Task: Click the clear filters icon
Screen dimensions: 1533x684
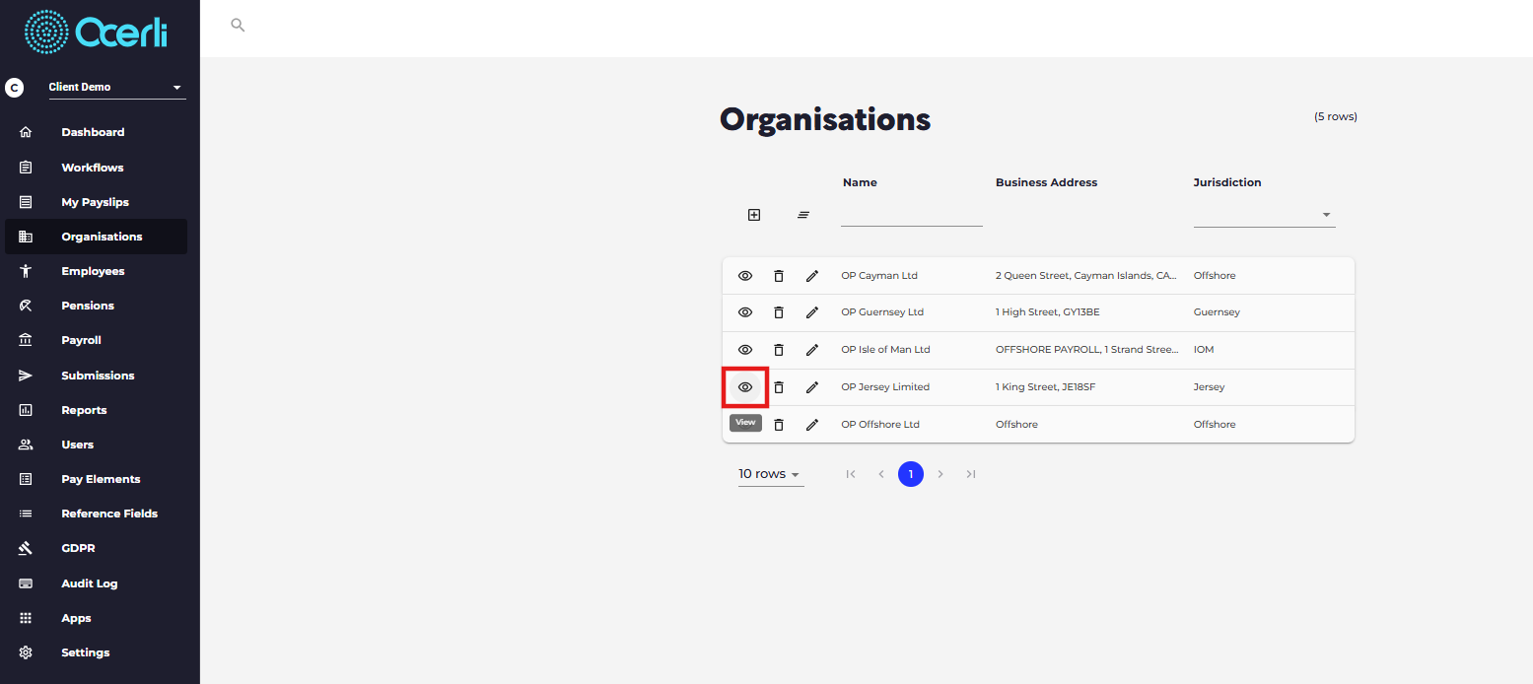Action: (803, 215)
